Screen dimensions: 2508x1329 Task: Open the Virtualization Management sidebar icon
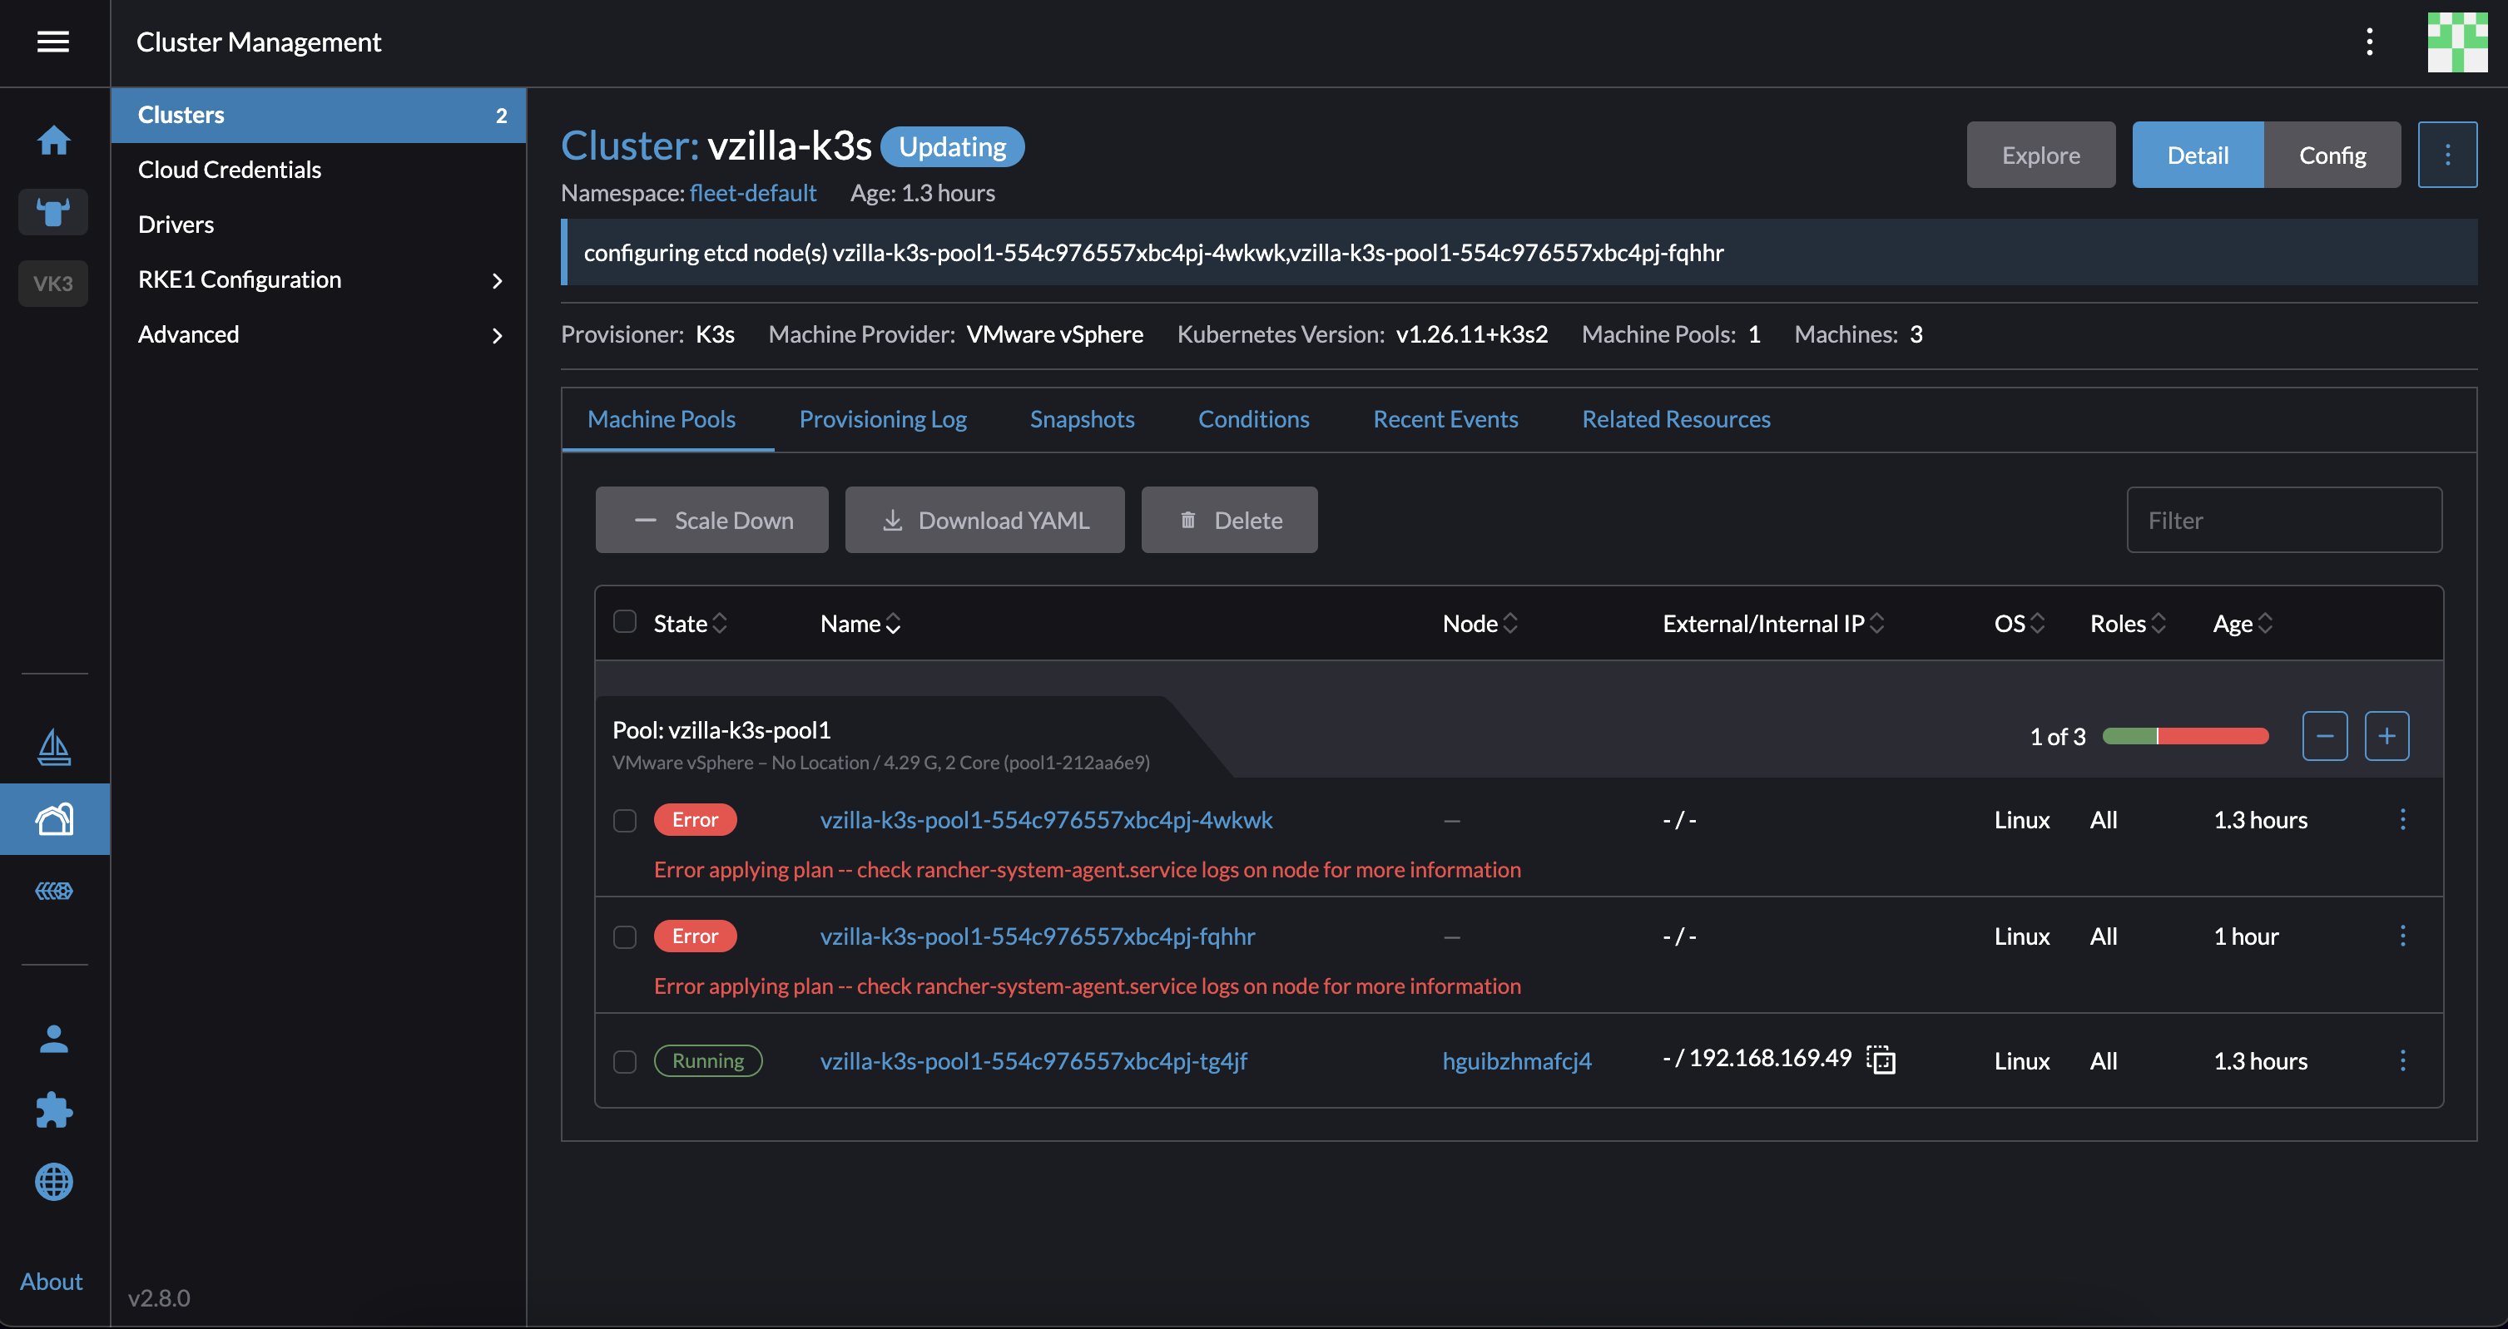[x=53, y=890]
